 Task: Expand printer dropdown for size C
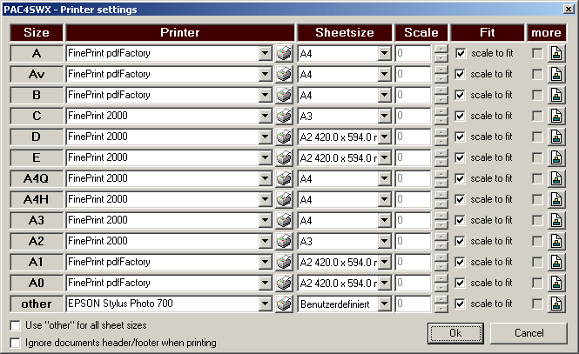pyautogui.click(x=266, y=117)
